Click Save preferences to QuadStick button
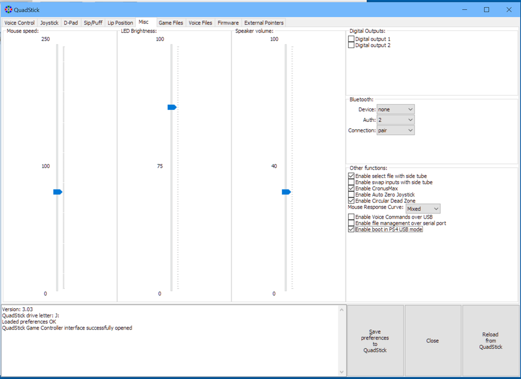The image size is (521, 379). click(375, 340)
